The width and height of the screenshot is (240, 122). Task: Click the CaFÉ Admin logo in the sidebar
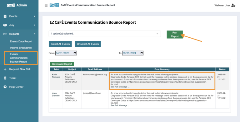[x=17, y=5]
